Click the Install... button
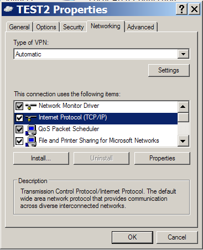203x250 pixels. click(41, 158)
